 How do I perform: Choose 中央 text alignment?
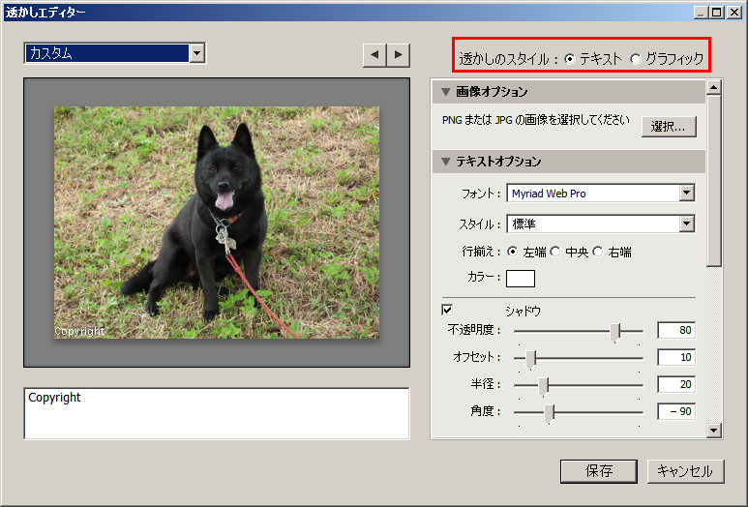pyautogui.click(x=555, y=253)
